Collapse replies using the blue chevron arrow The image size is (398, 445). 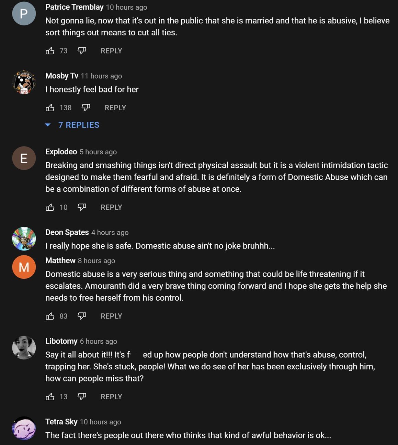(48, 125)
